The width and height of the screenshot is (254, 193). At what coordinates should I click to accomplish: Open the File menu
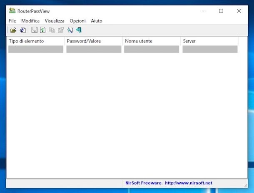(x=12, y=21)
